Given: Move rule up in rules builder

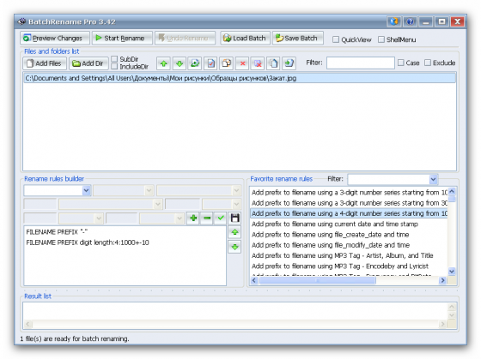Looking at the screenshot, I should [x=235, y=232].
